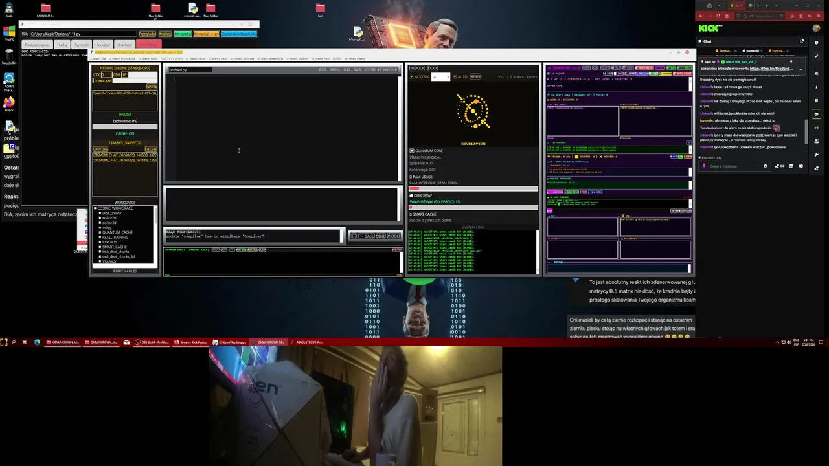The height and width of the screenshot is (466, 829).
Task: Switch to the red Kompilacja tab
Action: pos(149,45)
